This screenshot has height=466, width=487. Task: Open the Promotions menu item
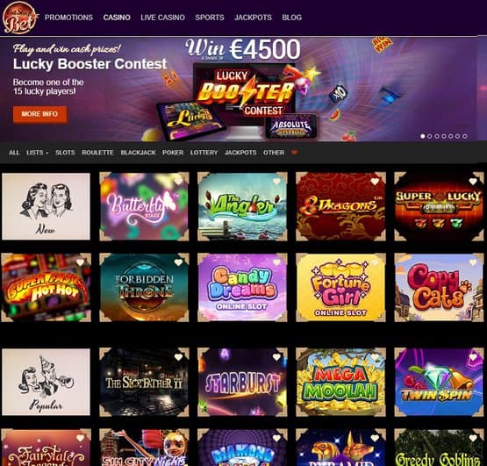click(68, 18)
